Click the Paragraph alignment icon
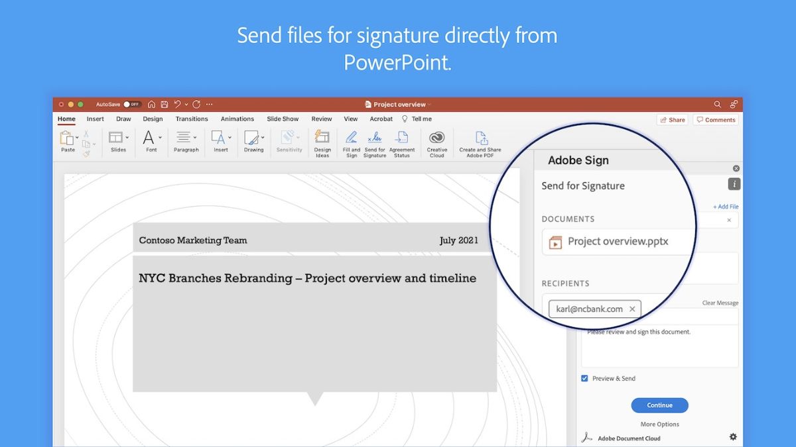Screen dimensions: 796x447 pyautogui.click(x=184, y=138)
